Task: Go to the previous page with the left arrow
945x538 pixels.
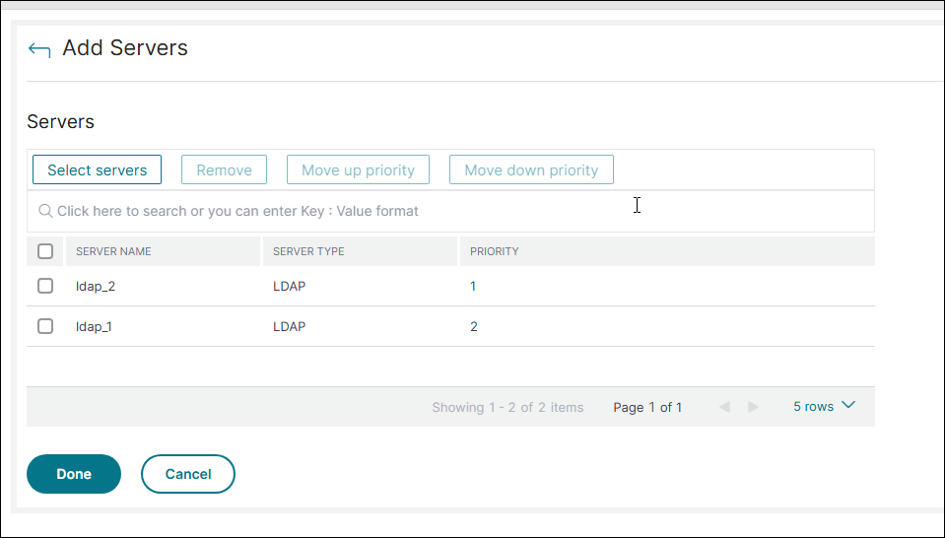Action: pyautogui.click(x=724, y=407)
